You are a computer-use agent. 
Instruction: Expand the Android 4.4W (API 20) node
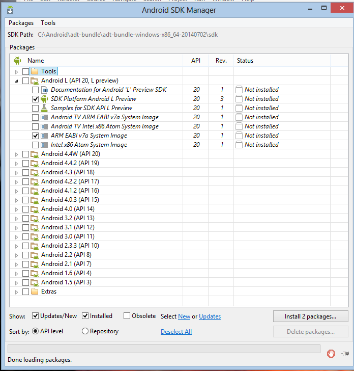pos(16,154)
